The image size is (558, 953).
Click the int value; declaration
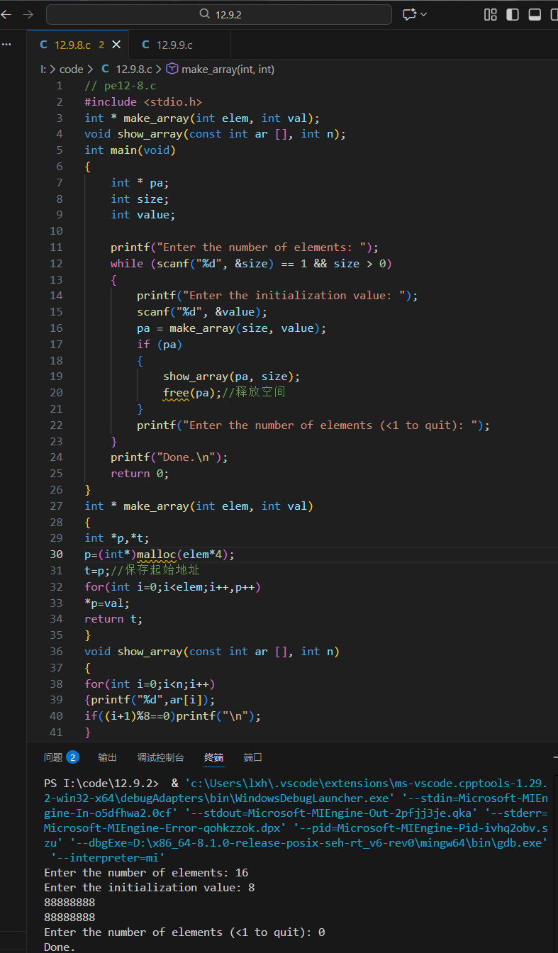click(143, 214)
